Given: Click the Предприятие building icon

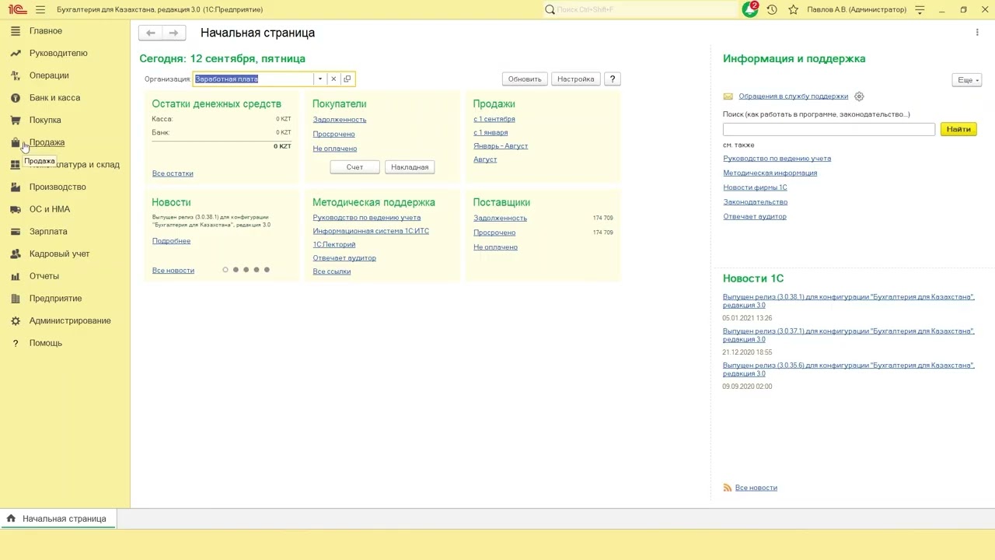Looking at the screenshot, I should (15, 299).
